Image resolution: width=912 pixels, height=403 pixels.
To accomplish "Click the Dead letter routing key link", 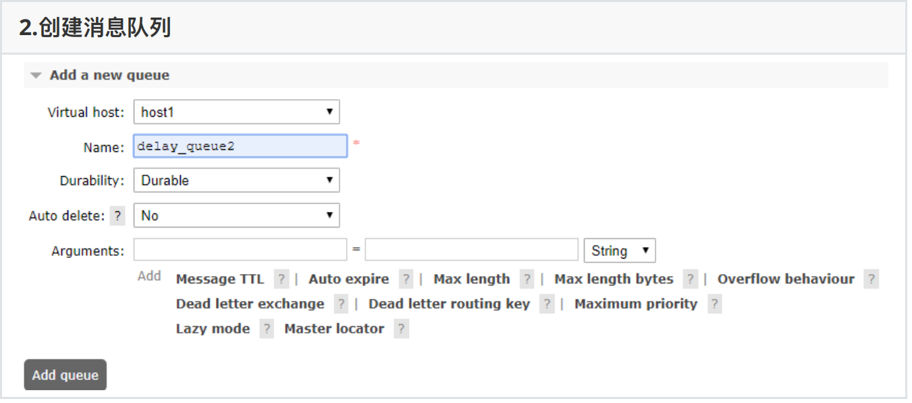I will coord(449,304).
